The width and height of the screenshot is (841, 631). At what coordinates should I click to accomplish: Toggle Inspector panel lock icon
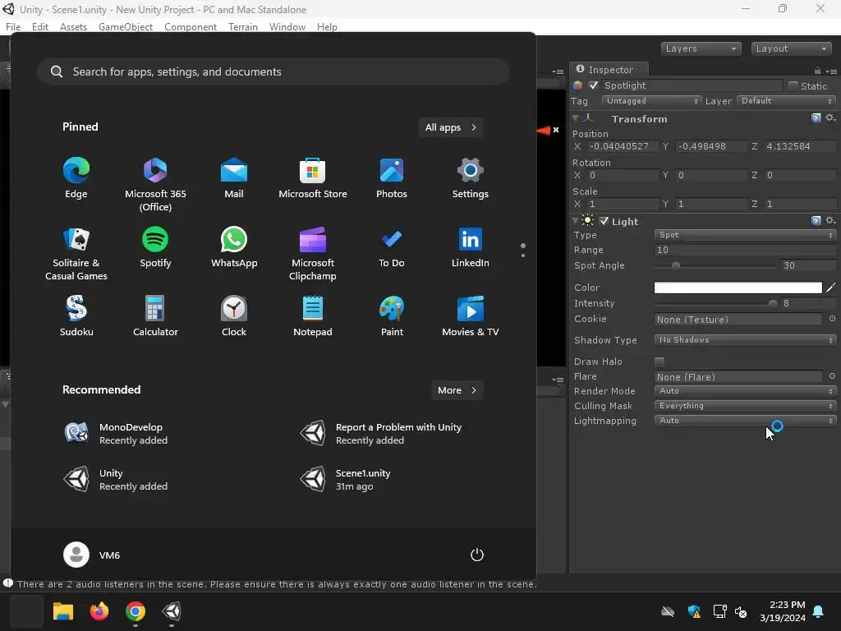tap(817, 71)
